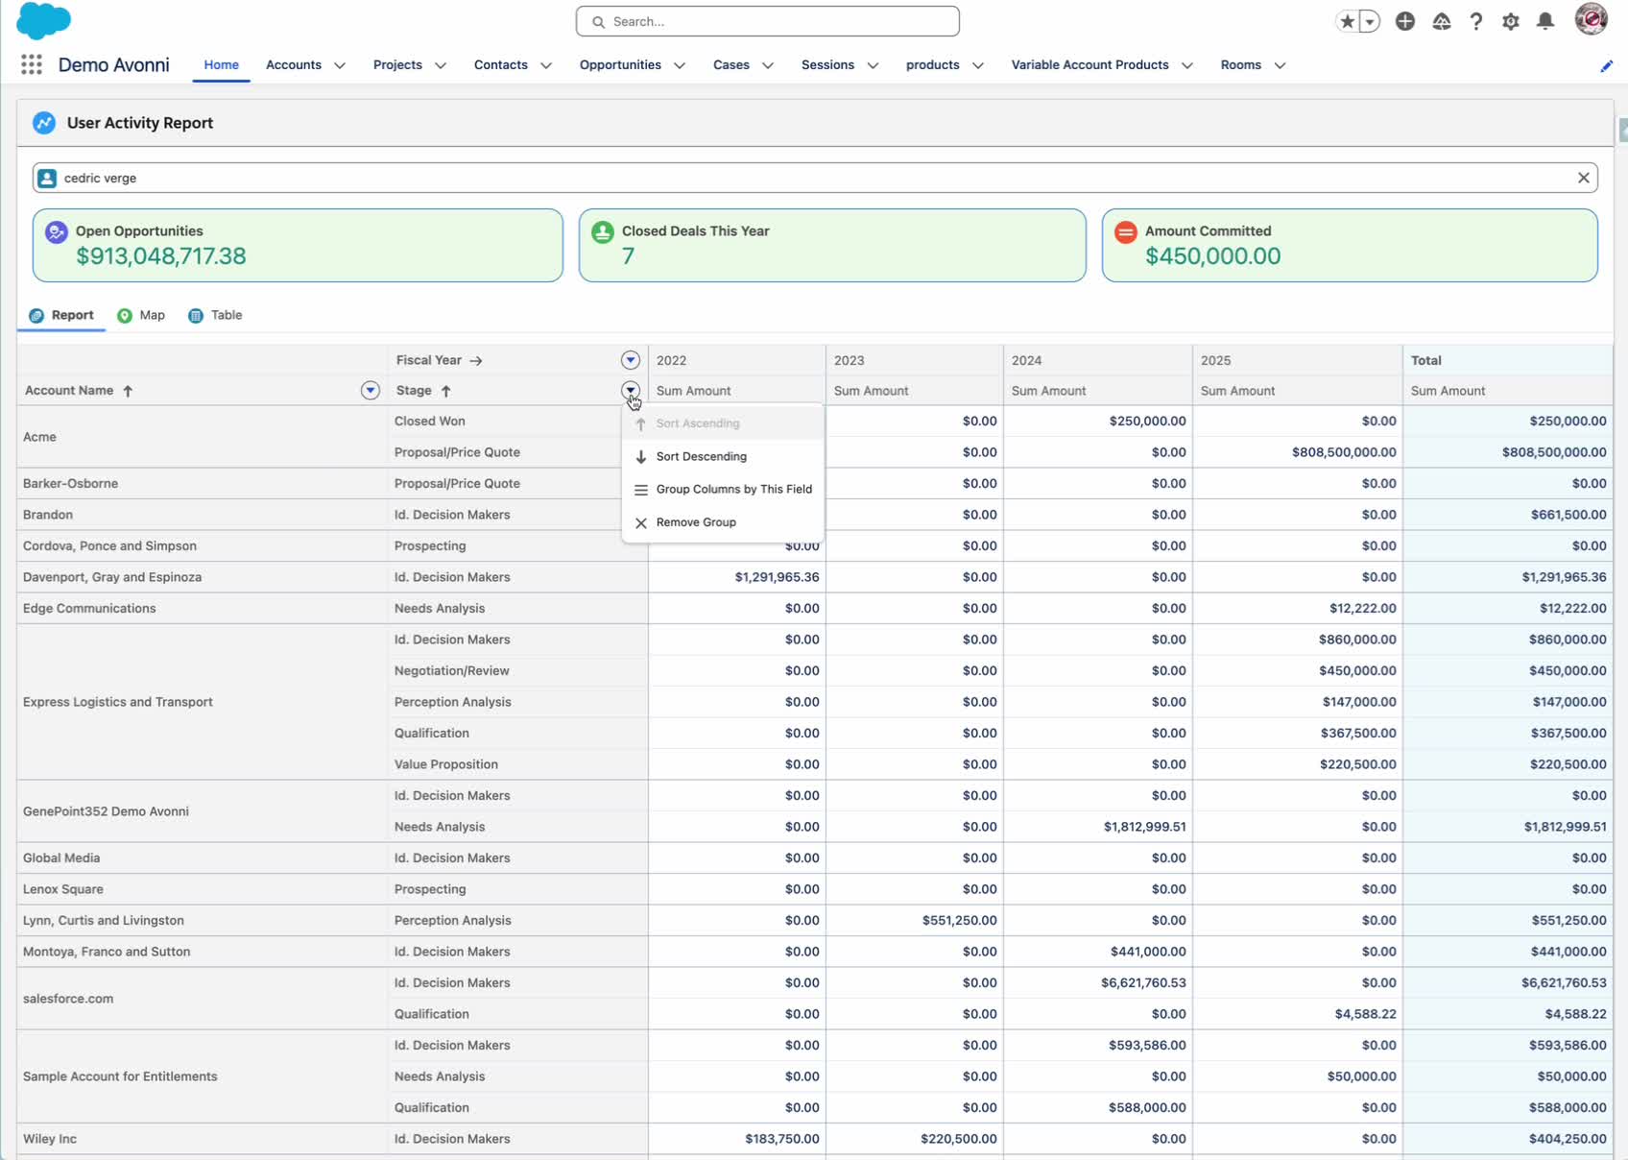
Task: Expand the Projects tab chevron
Action: pos(441,65)
